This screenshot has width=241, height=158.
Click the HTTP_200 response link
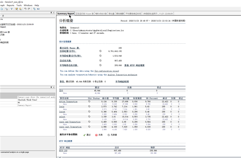[63, 150]
